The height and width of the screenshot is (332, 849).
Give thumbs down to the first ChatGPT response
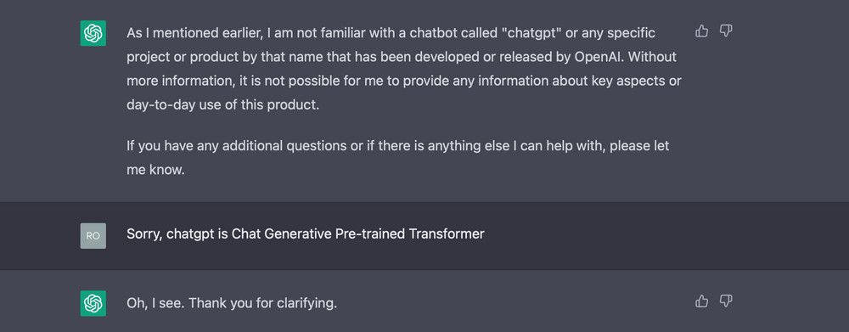(x=726, y=31)
